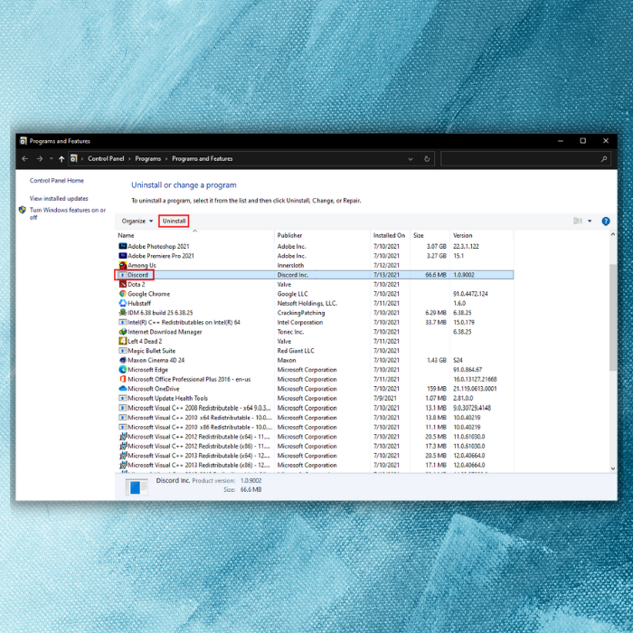Click the search magnifier icon
The height and width of the screenshot is (633, 633).
(604, 158)
